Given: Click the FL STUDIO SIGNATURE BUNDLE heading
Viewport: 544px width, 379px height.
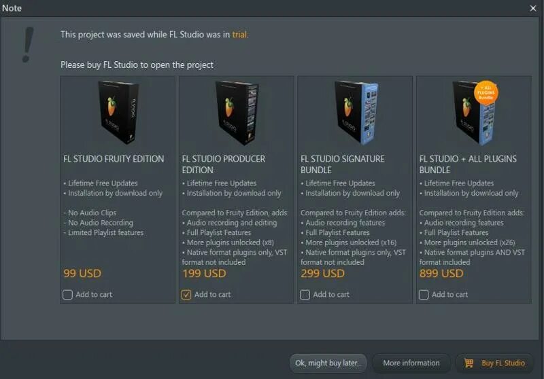Looking at the screenshot, I should [x=343, y=164].
